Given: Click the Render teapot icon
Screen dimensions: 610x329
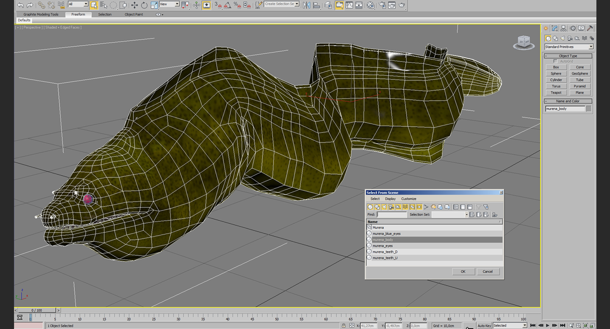Looking at the screenshot, I should click(401, 5).
